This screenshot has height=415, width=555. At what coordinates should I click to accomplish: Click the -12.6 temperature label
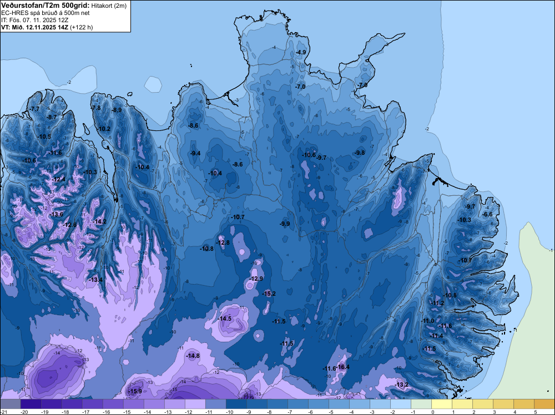[69, 225]
